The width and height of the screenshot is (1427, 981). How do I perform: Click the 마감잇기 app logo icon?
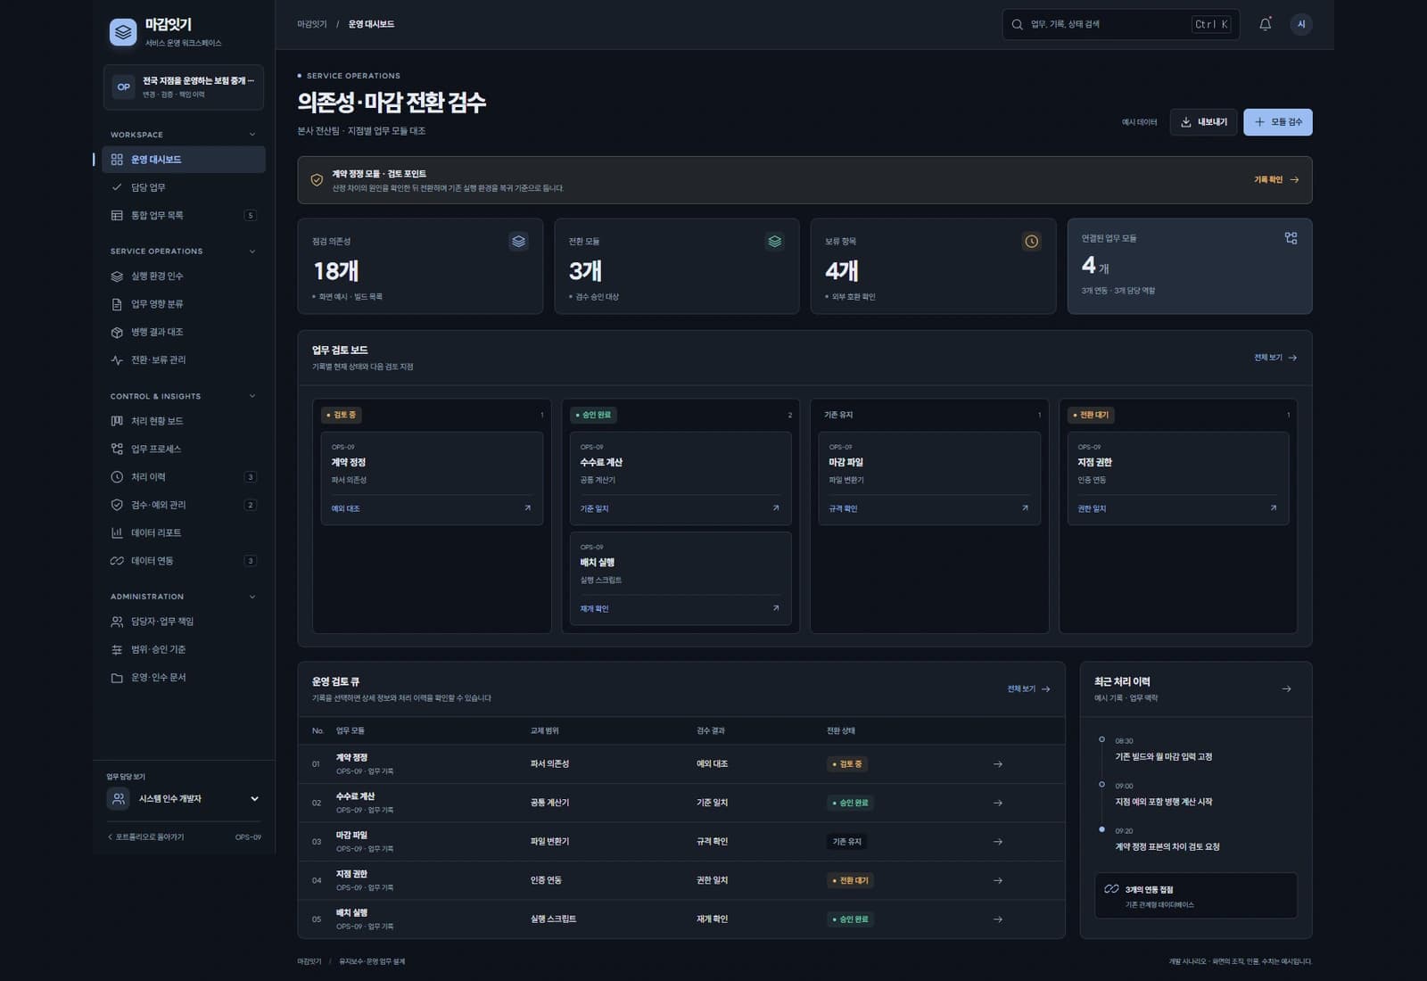(123, 32)
